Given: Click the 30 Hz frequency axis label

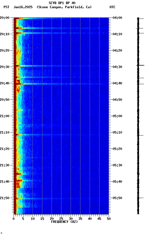Looking at the screenshot, I should tap(71, 219).
